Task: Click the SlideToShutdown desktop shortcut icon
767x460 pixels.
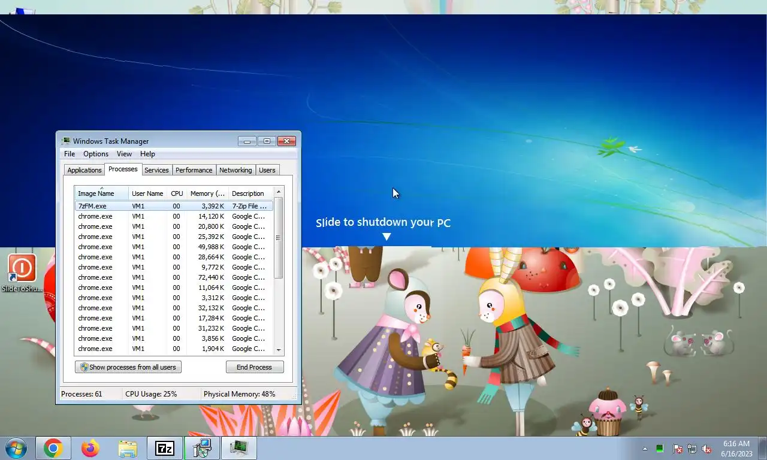Action: point(22,273)
